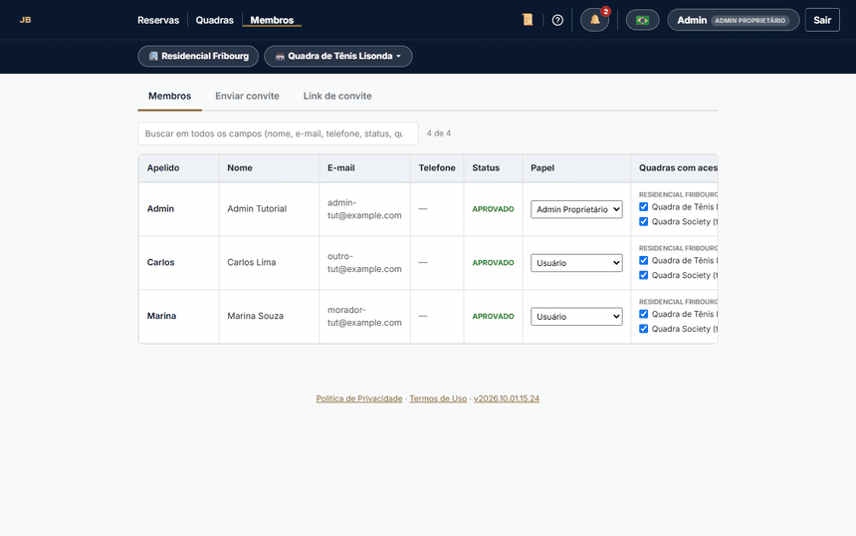This screenshot has width=856, height=536.
Task: Click court icon on Quadra de Tênis Lisonda
Action: coord(280,56)
